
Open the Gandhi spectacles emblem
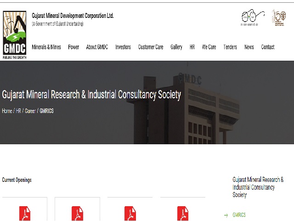[x=253, y=17]
